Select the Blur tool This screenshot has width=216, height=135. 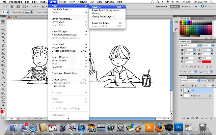[3, 69]
